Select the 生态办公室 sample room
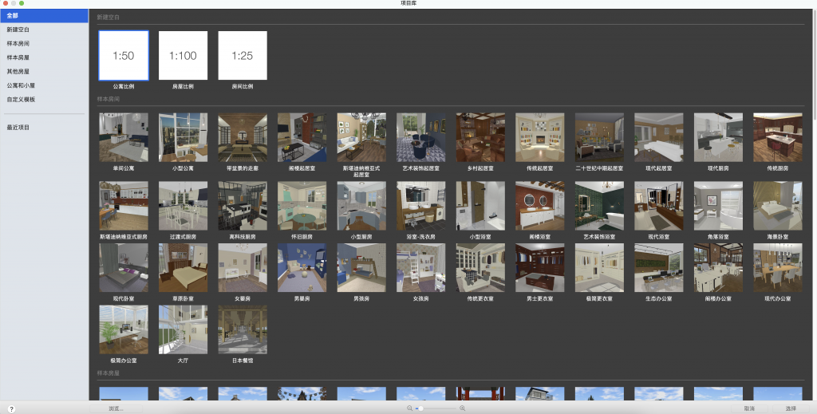The width and height of the screenshot is (817, 414). pyautogui.click(x=658, y=268)
